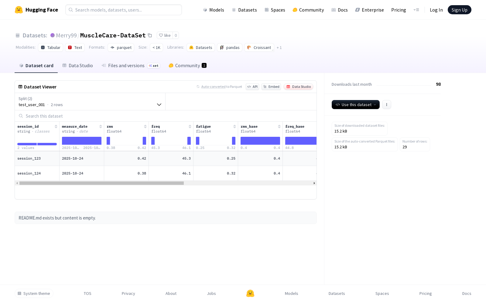Copy dataset name with the copy icon
Screen dimensions: 486x304
tap(150, 35)
